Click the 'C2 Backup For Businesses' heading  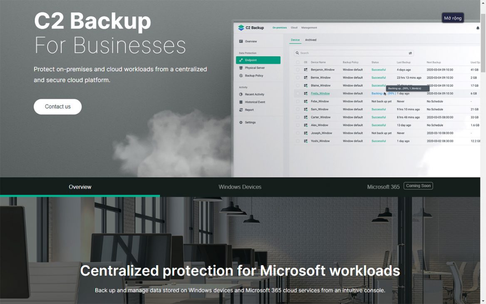pyautogui.click(x=110, y=33)
